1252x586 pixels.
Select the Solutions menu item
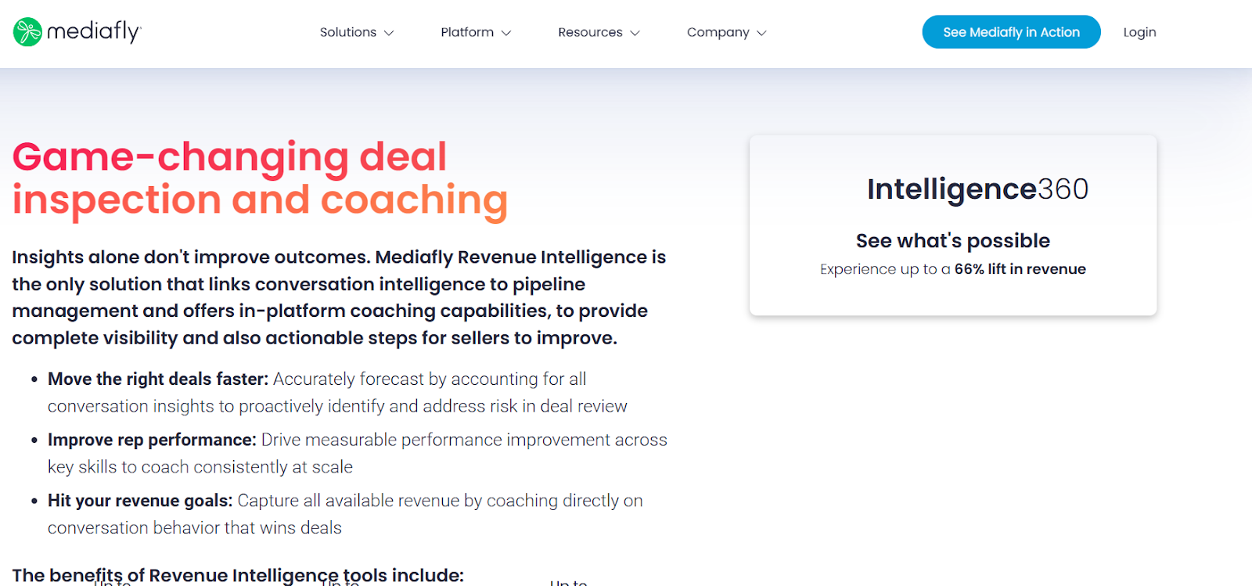coord(347,32)
